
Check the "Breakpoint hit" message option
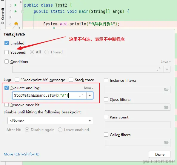tap(17, 80)
